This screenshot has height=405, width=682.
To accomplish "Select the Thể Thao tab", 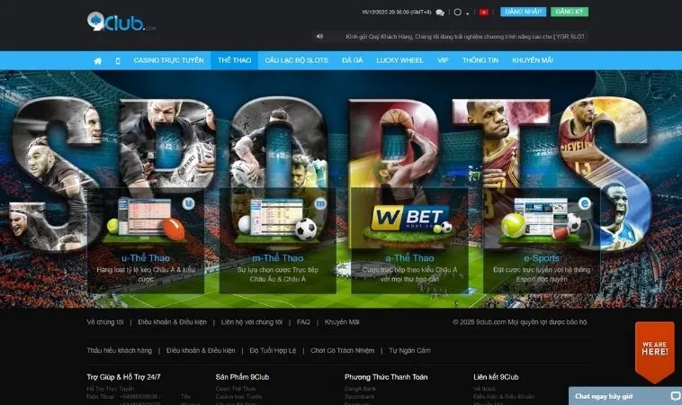I will coord(234,60).
